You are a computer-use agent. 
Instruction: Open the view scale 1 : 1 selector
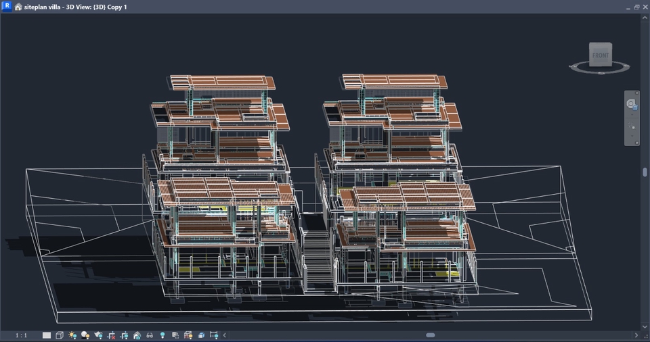point(21,335)
